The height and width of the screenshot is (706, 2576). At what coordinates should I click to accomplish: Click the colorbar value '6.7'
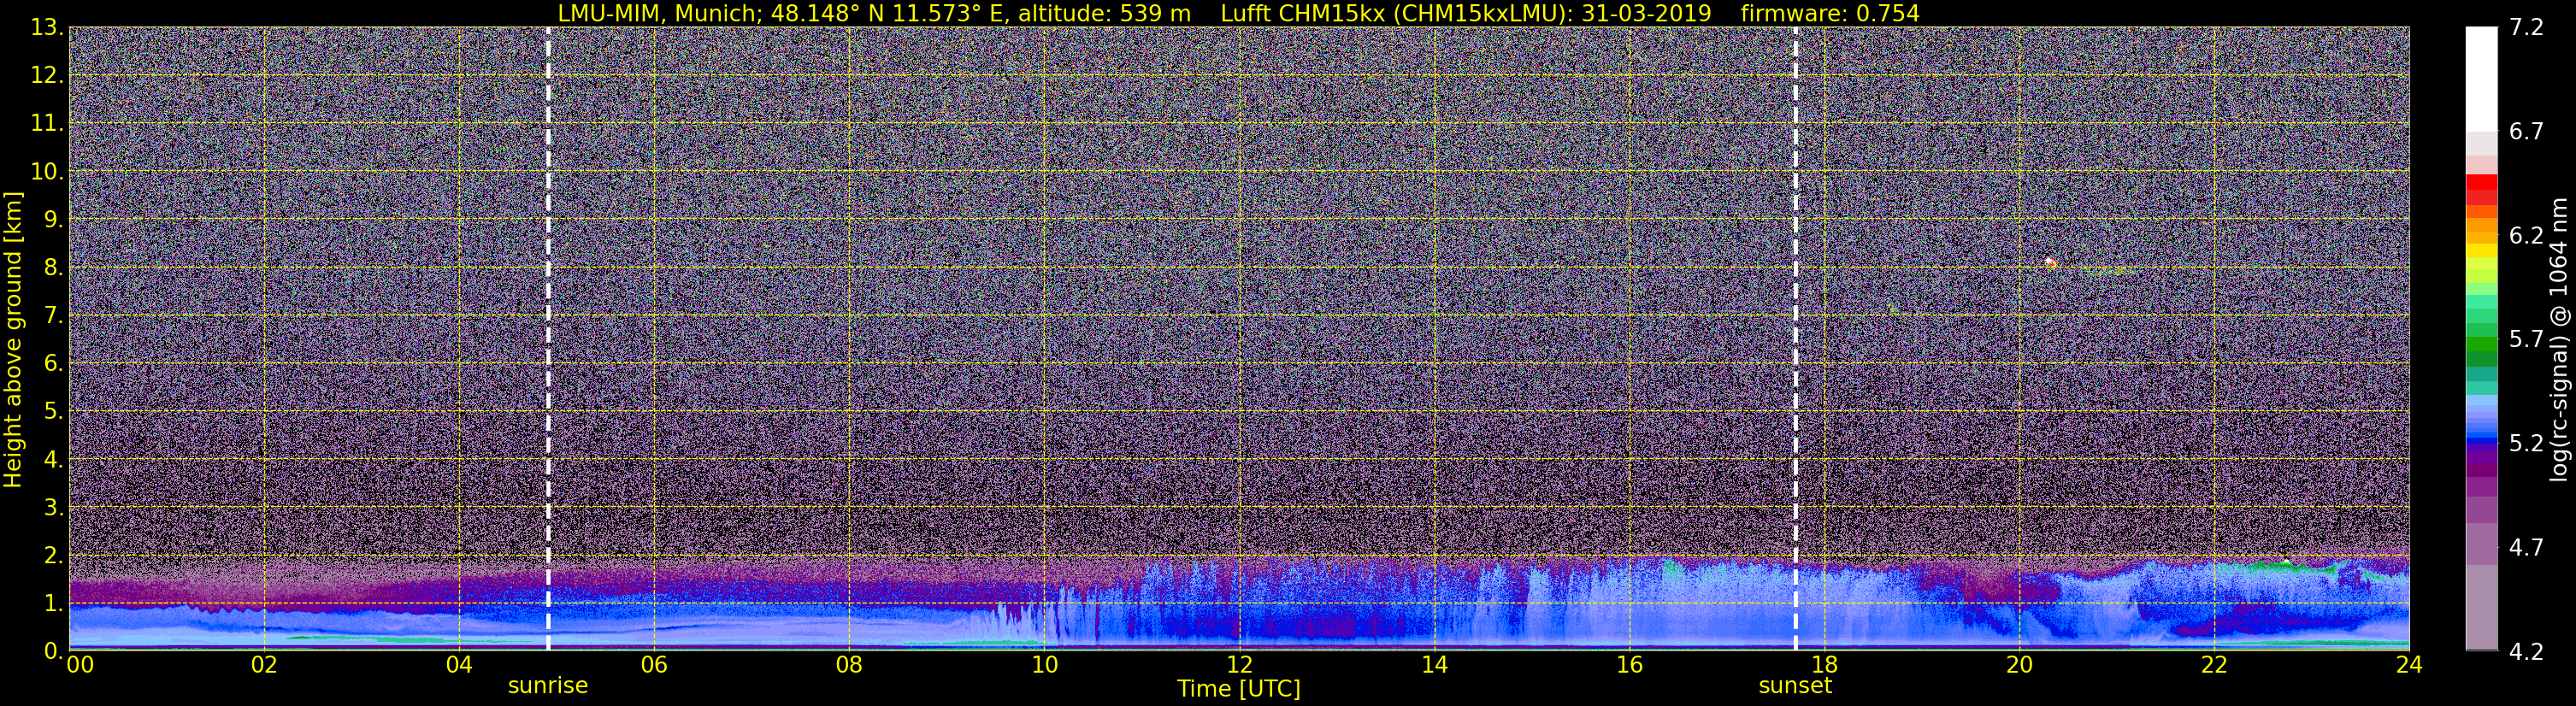click(x=2526, y=131)
